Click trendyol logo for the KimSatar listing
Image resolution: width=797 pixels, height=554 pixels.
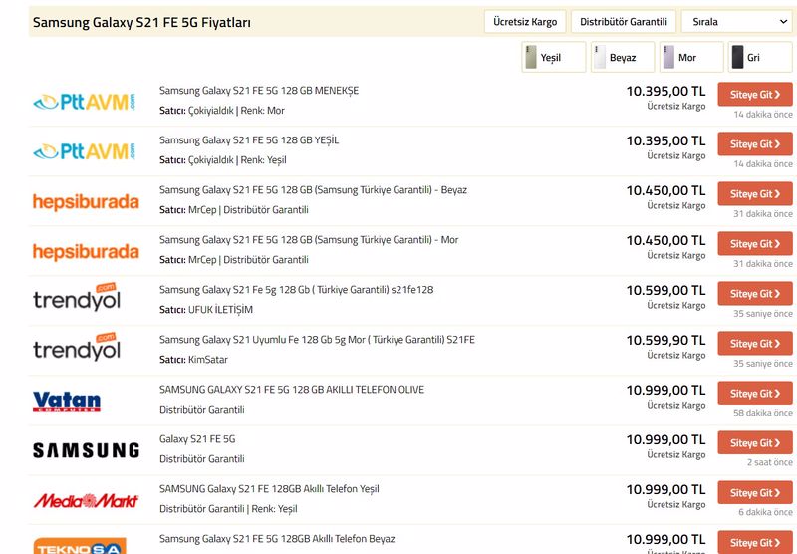(x=77, y=347)
